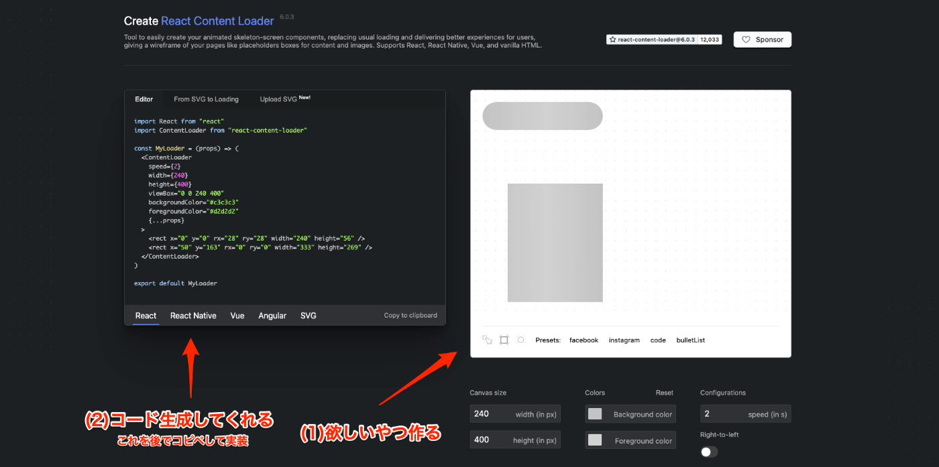Edit the speed in seconds field

tap(745, 414)
